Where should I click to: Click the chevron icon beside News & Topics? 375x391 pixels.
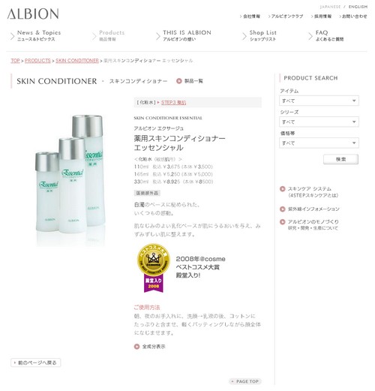[13, 36]
